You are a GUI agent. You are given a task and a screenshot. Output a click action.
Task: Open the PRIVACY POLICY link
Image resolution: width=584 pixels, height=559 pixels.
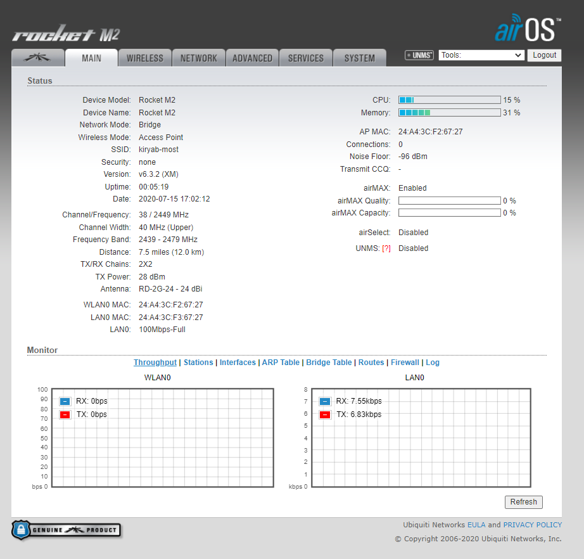[x=533, y=525]
